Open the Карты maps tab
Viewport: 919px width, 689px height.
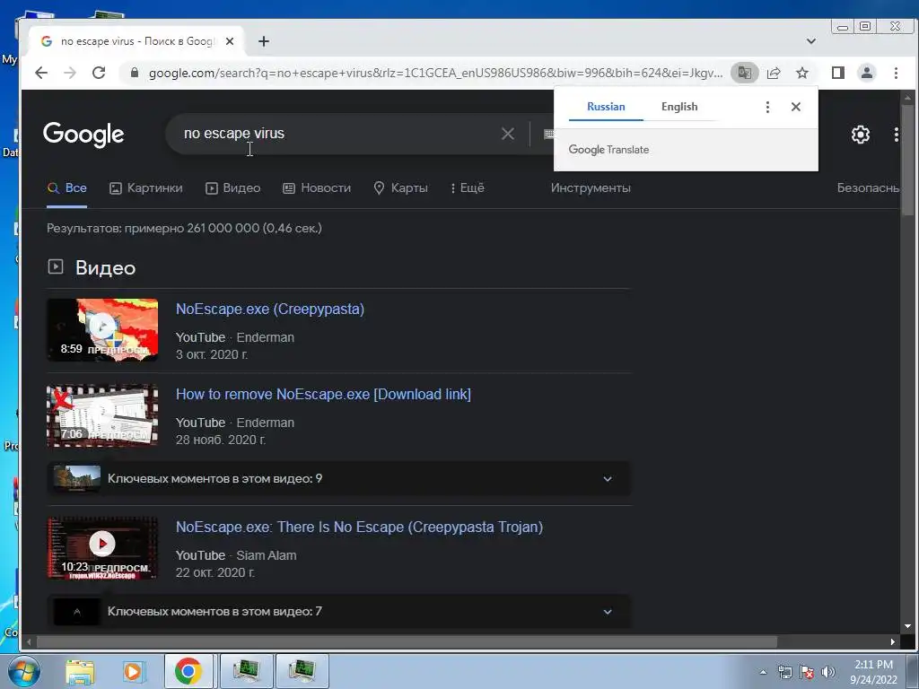pyautogui.click(x=401, y=188)
